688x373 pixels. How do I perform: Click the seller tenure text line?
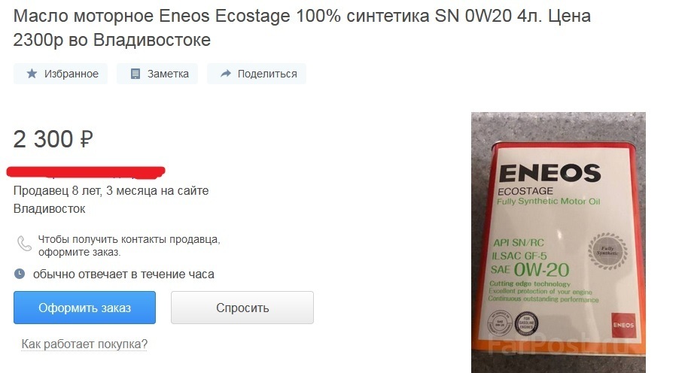point(111,191)
